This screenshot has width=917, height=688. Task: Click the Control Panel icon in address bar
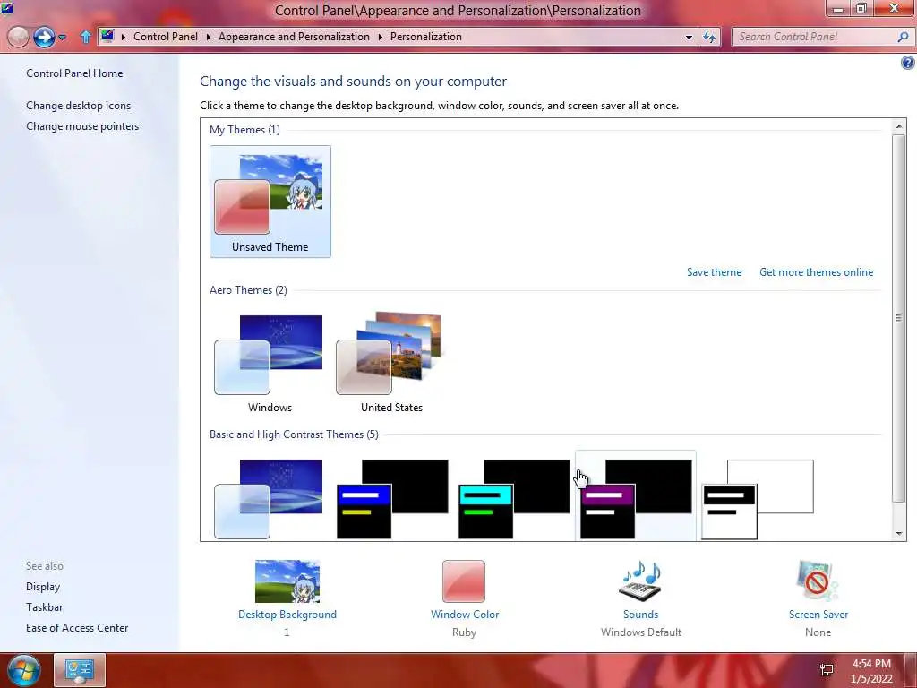click(x=107, y=36)
